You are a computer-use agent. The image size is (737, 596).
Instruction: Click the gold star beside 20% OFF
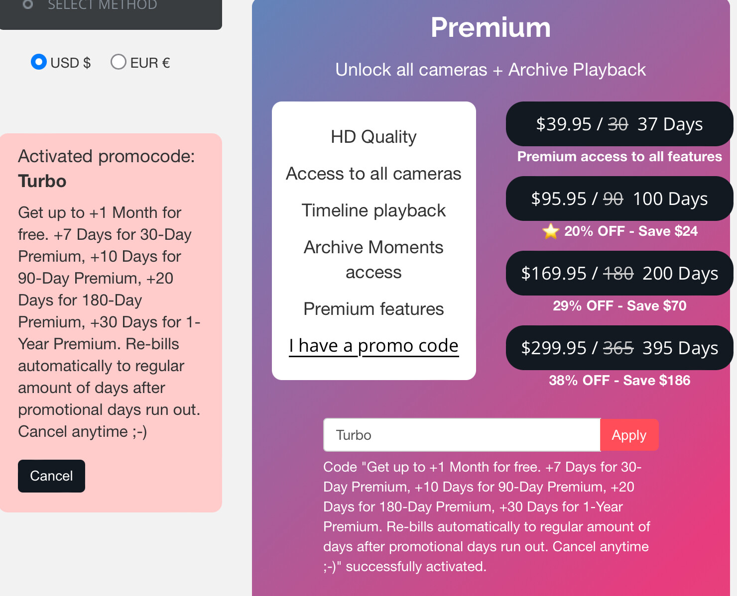click(x=551, y=231)
